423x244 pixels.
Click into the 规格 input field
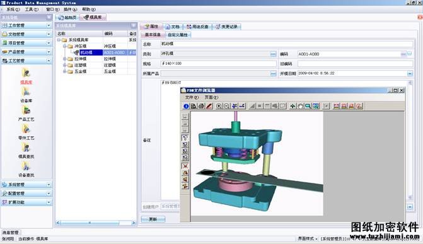(219, 64)
